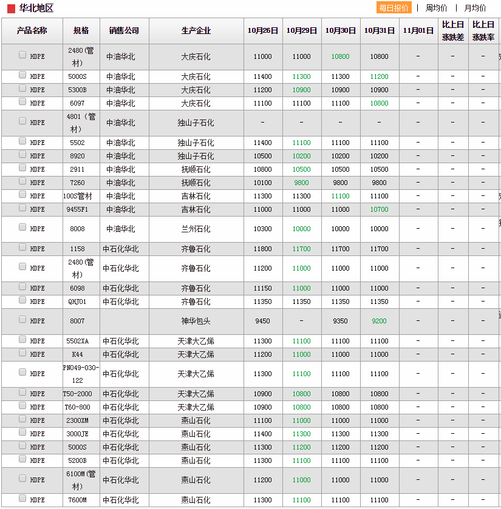
Task: Tick checkbox for 9455F1 吉林石化 row
Action: (x=22, y=207)
